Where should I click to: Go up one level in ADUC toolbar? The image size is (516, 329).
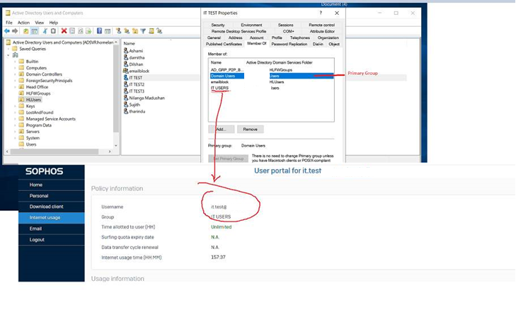(x=25, y=31)
